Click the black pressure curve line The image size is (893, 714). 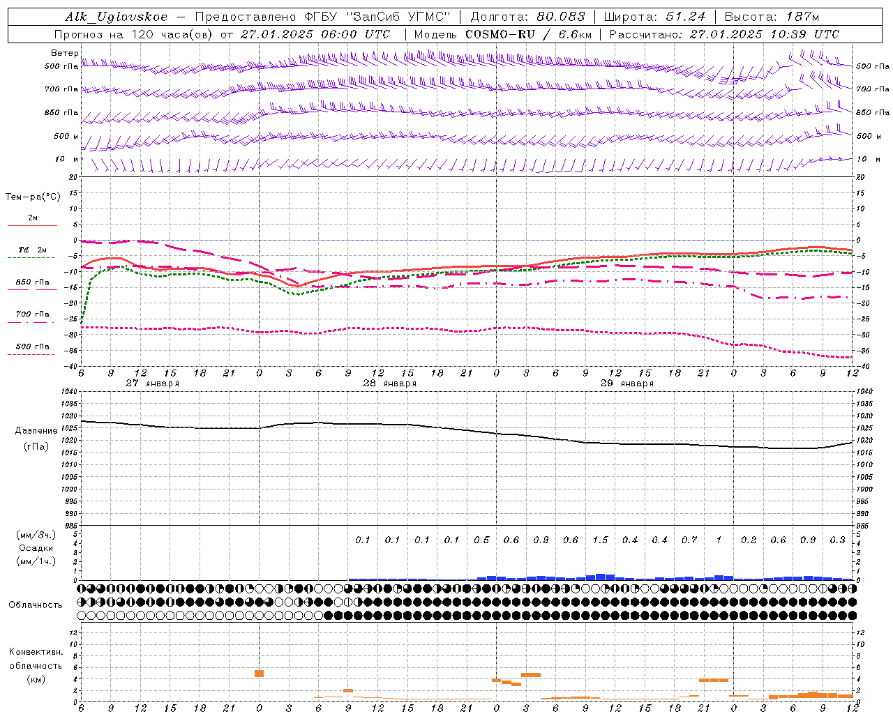(467, 430)
